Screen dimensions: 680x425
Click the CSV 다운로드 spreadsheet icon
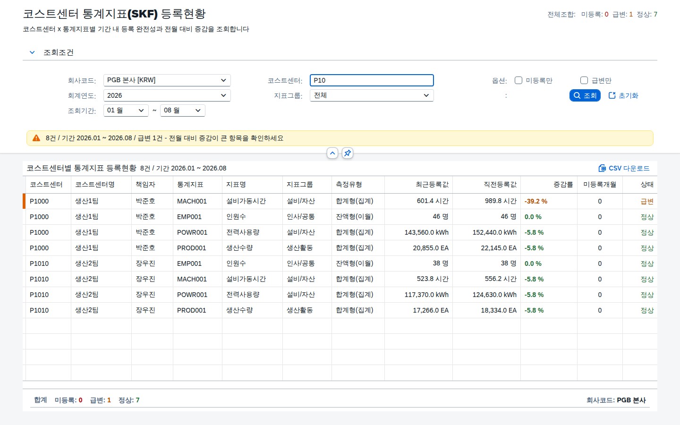pyautogui.click(x=602, y=168)
